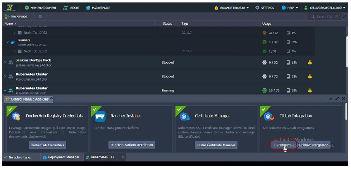
Task: Add a new env group with plus icon
Action: click(x=40, y=16)
